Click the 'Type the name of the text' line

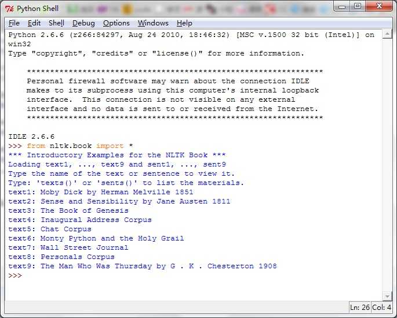[x=122, y=173]
